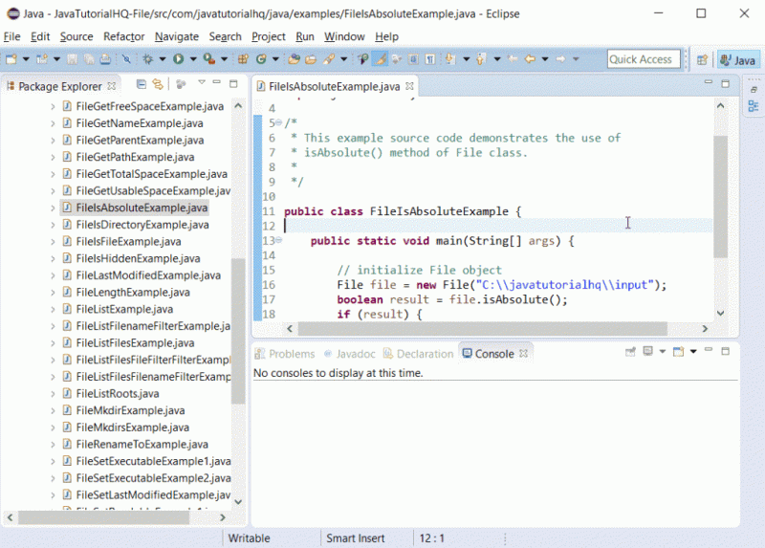Select FileRenameToExample.java in Package Explorer

pyautogui.click(x=142, y=445)
